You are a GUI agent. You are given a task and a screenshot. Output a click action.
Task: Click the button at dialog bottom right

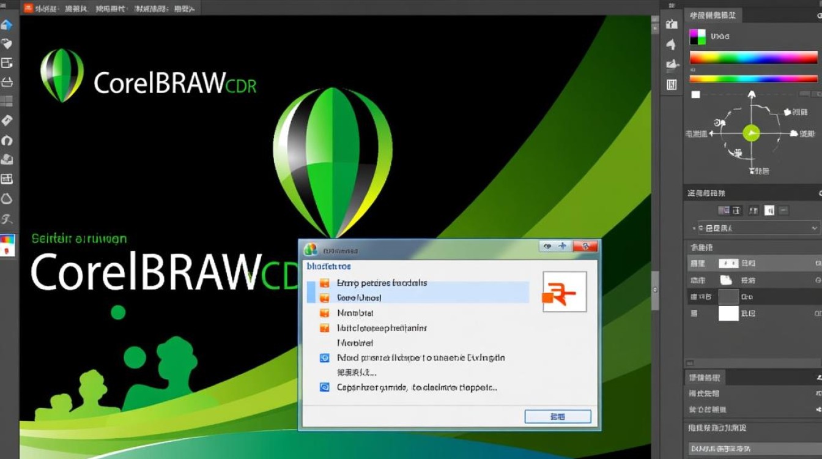coord(557,417)
